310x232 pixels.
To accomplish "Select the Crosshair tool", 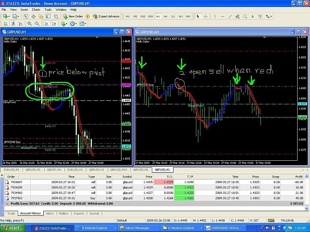I will (206, 16).
